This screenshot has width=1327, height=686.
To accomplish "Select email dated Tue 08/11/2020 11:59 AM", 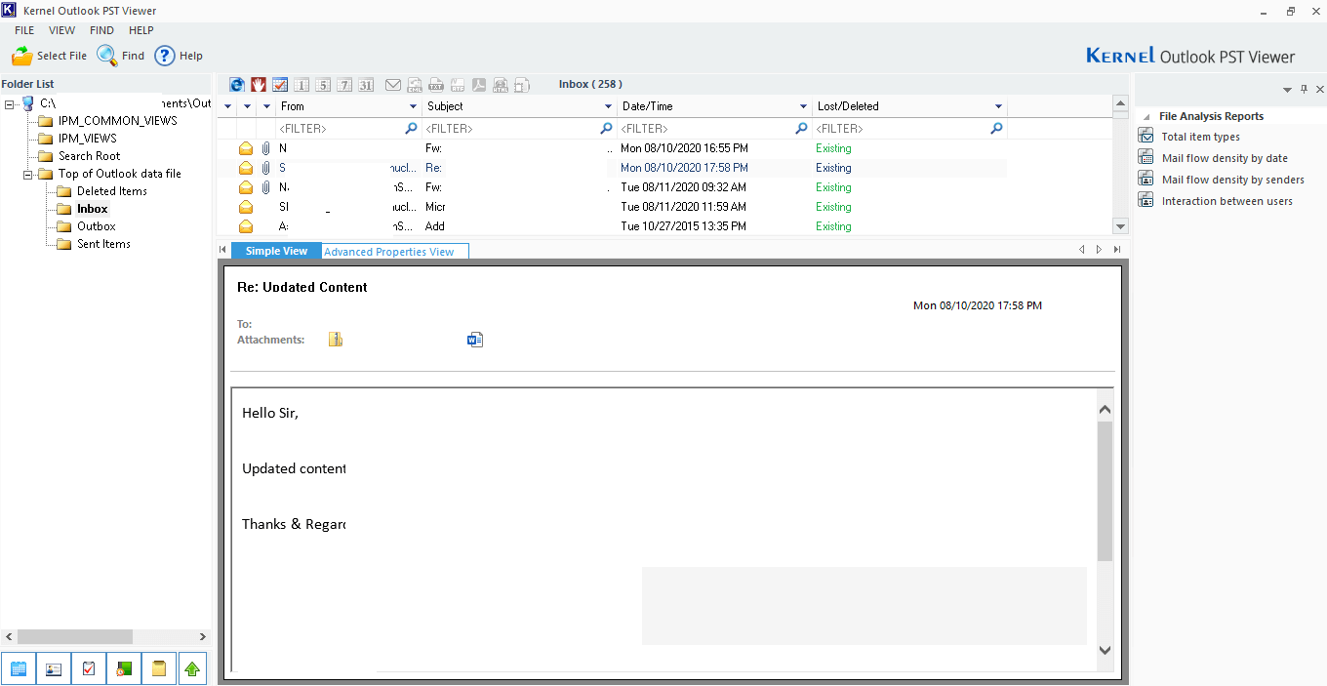I will pos(612,207).
